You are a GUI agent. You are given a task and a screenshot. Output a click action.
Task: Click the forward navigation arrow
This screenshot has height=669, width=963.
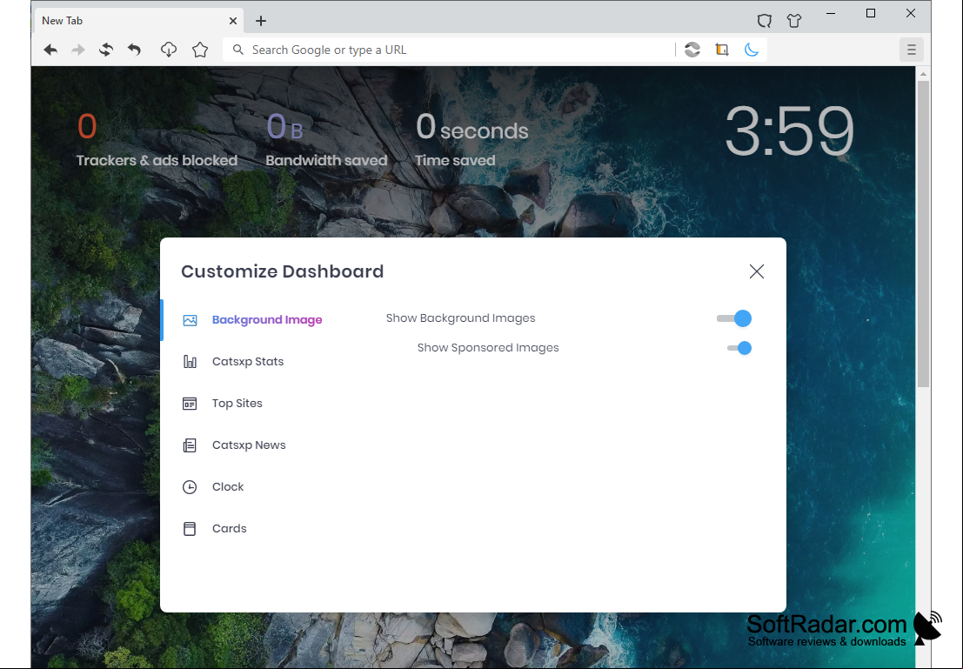coord(78,50)
